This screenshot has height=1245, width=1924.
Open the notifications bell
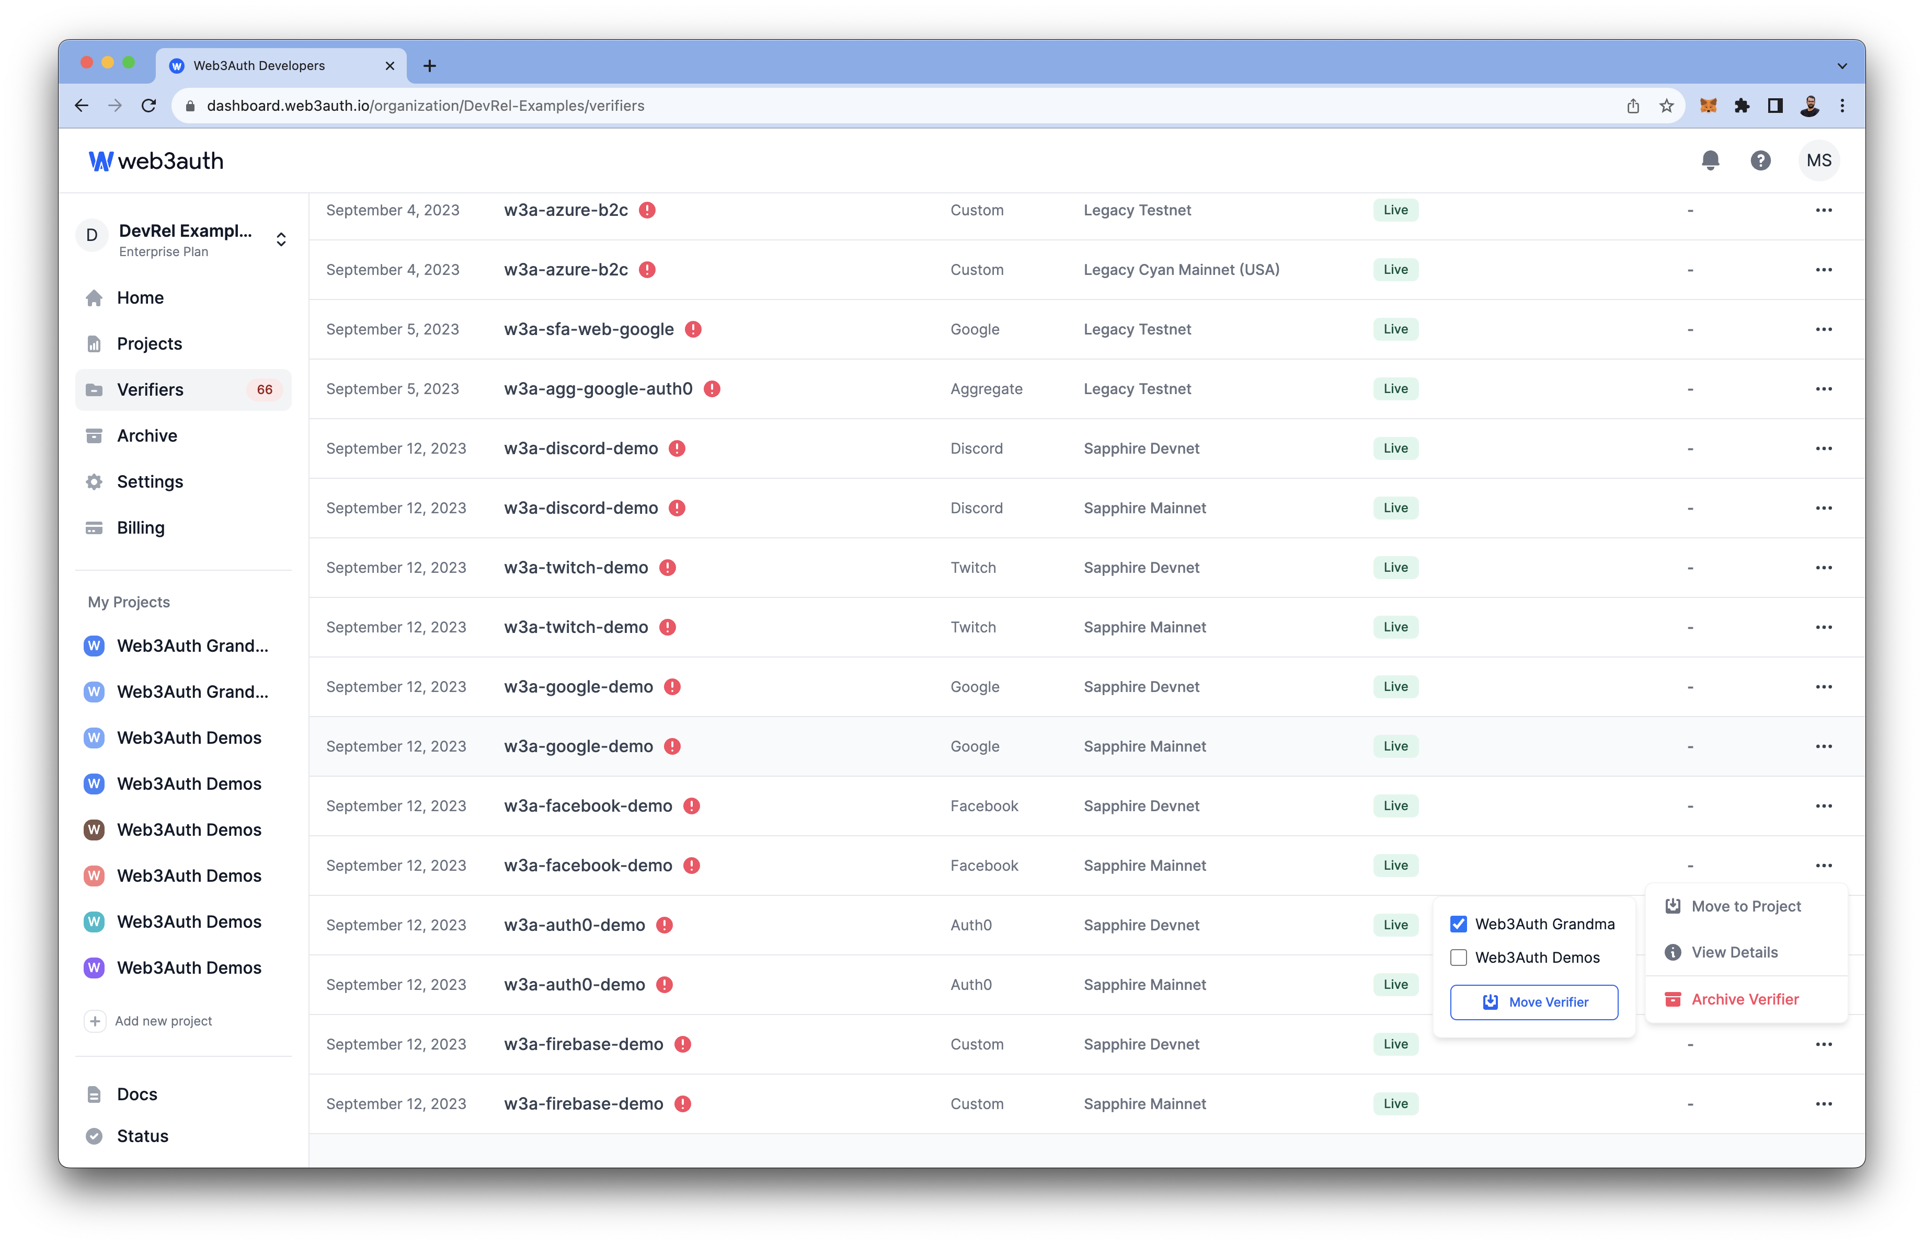point(1710,160)
